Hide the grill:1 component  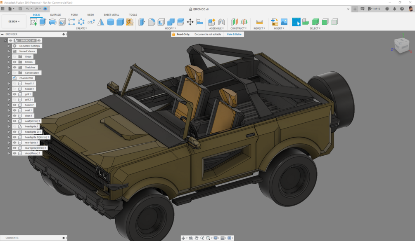coord(14,94)
